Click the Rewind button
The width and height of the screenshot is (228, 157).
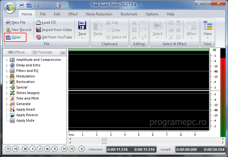(15, 149)
